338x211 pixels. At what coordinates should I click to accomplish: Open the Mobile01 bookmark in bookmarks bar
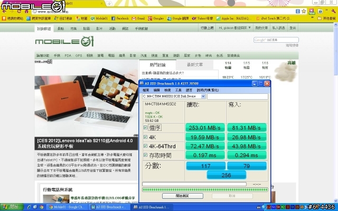[99, 18]
